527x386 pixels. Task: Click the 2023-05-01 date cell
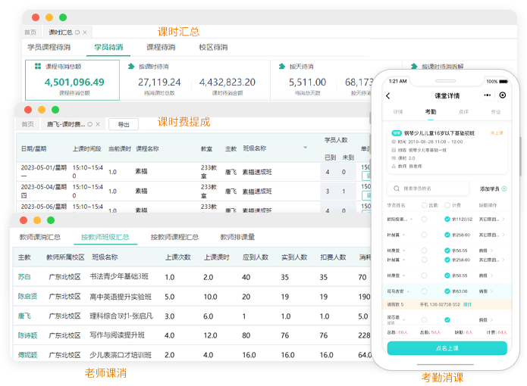click(x=44, y=171)
